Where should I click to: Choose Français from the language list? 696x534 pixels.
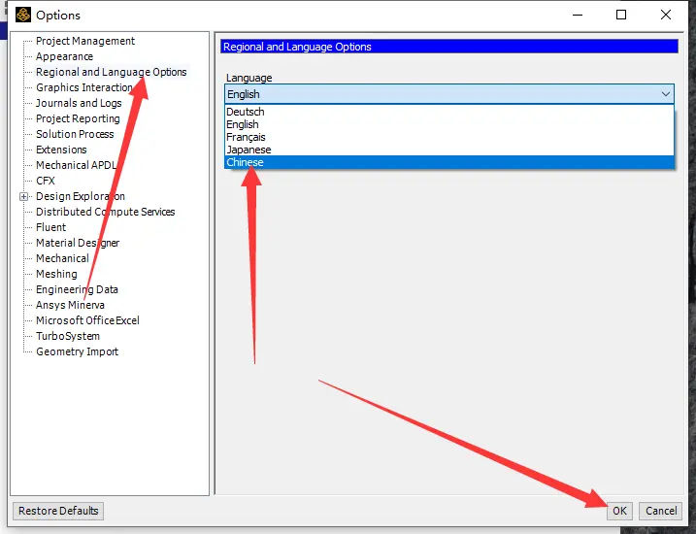coord(449,137)
